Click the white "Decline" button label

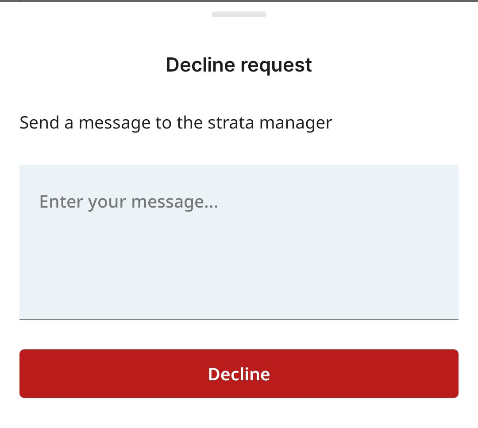(239, 374)
